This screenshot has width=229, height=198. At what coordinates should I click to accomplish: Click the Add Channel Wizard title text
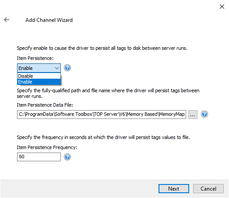[x=49, y=20]
